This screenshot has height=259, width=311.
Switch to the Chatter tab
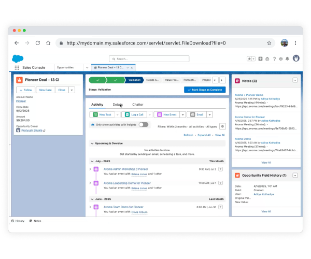click(138, 105)
